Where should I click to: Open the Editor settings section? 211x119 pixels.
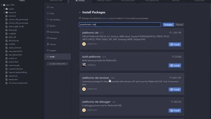click(x=57, y=14)
